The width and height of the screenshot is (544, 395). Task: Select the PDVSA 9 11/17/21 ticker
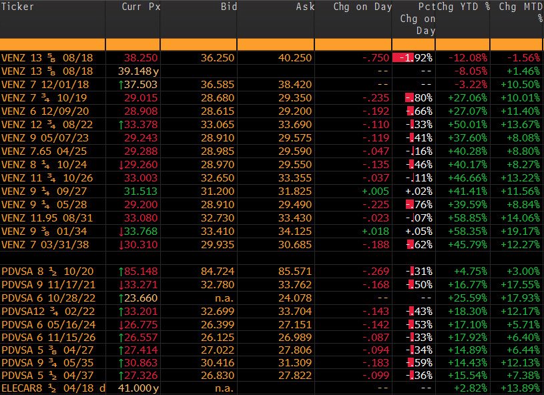[48, 285]
